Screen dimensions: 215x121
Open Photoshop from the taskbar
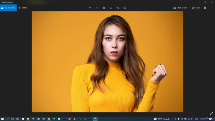tap(90, 119)
